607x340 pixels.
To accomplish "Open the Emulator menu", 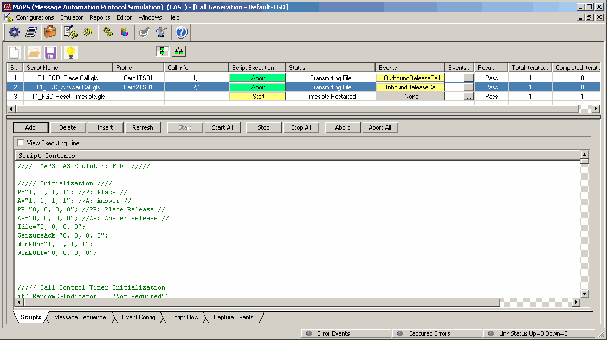I will (72, 17).
